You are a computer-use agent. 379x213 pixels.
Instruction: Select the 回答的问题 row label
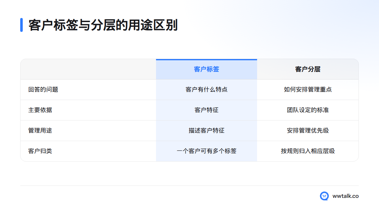43,90
